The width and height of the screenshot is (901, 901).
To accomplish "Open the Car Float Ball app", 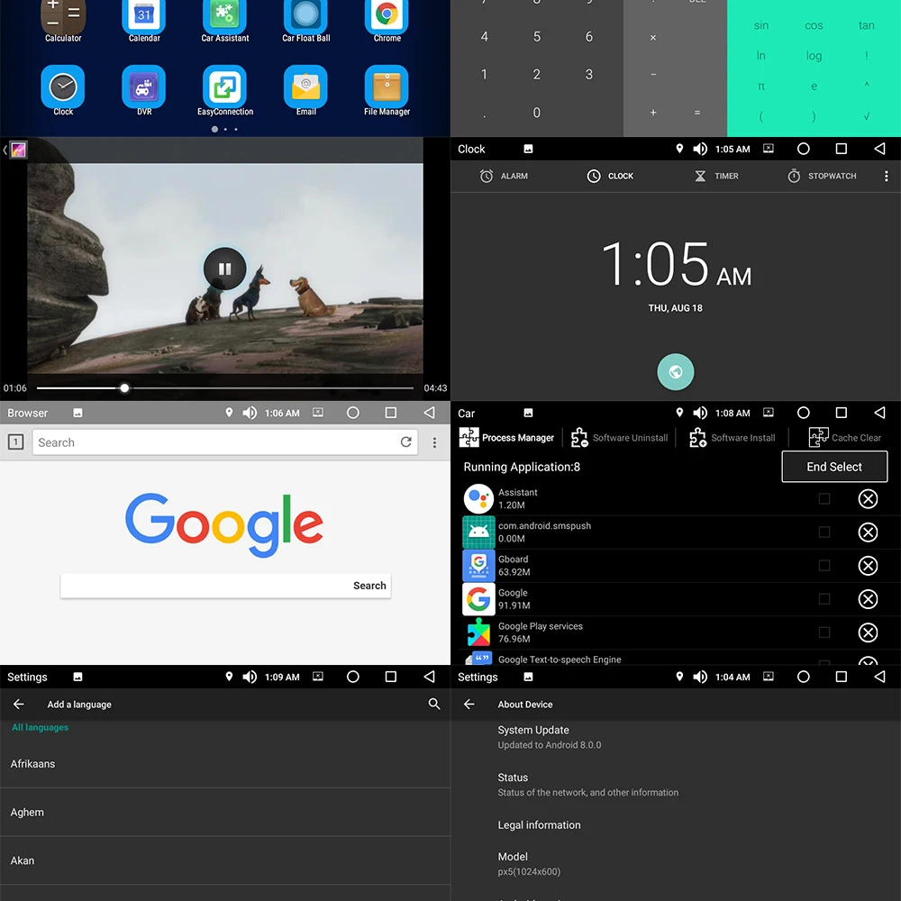I will [x=305, y=17].
